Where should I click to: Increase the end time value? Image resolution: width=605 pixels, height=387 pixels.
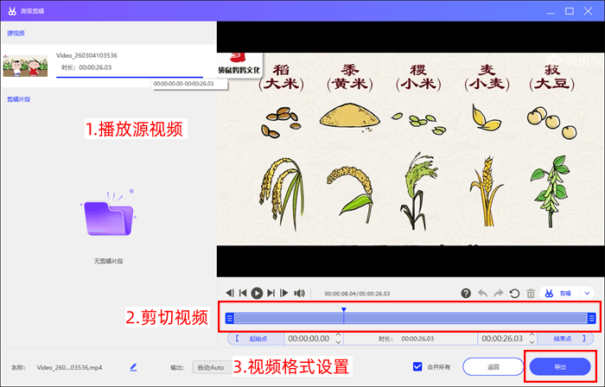[532, 335]
